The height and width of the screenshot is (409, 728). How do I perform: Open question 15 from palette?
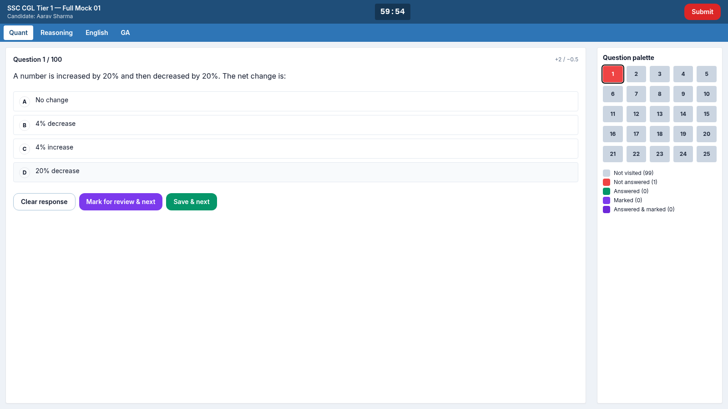(x=707, y=114)
